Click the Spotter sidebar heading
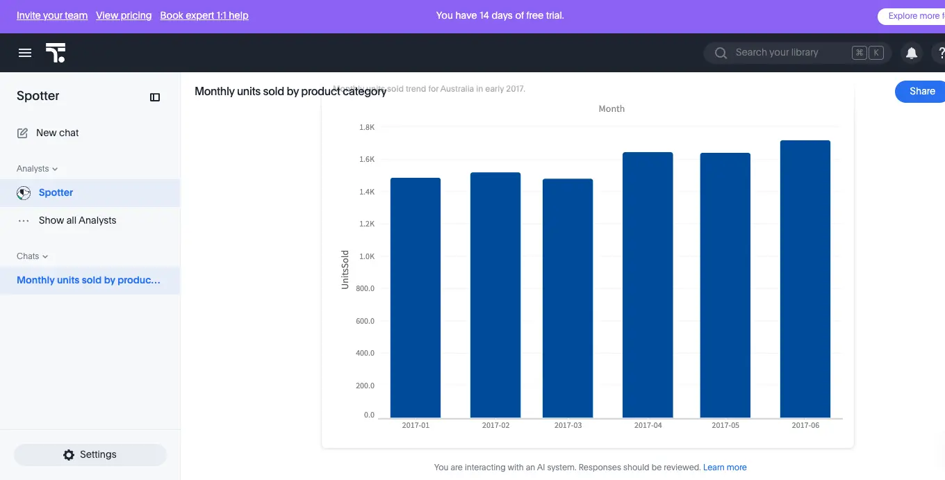 point(38,96)
